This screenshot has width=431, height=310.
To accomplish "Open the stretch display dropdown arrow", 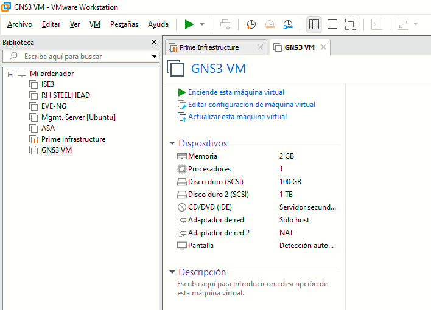I will coord(416,24).
